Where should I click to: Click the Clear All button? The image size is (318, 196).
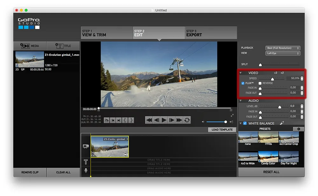pos(63,172)
